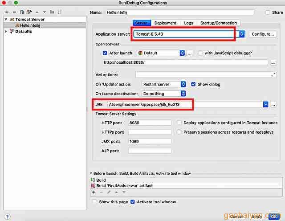Add a before launch task

pos(94,192)
